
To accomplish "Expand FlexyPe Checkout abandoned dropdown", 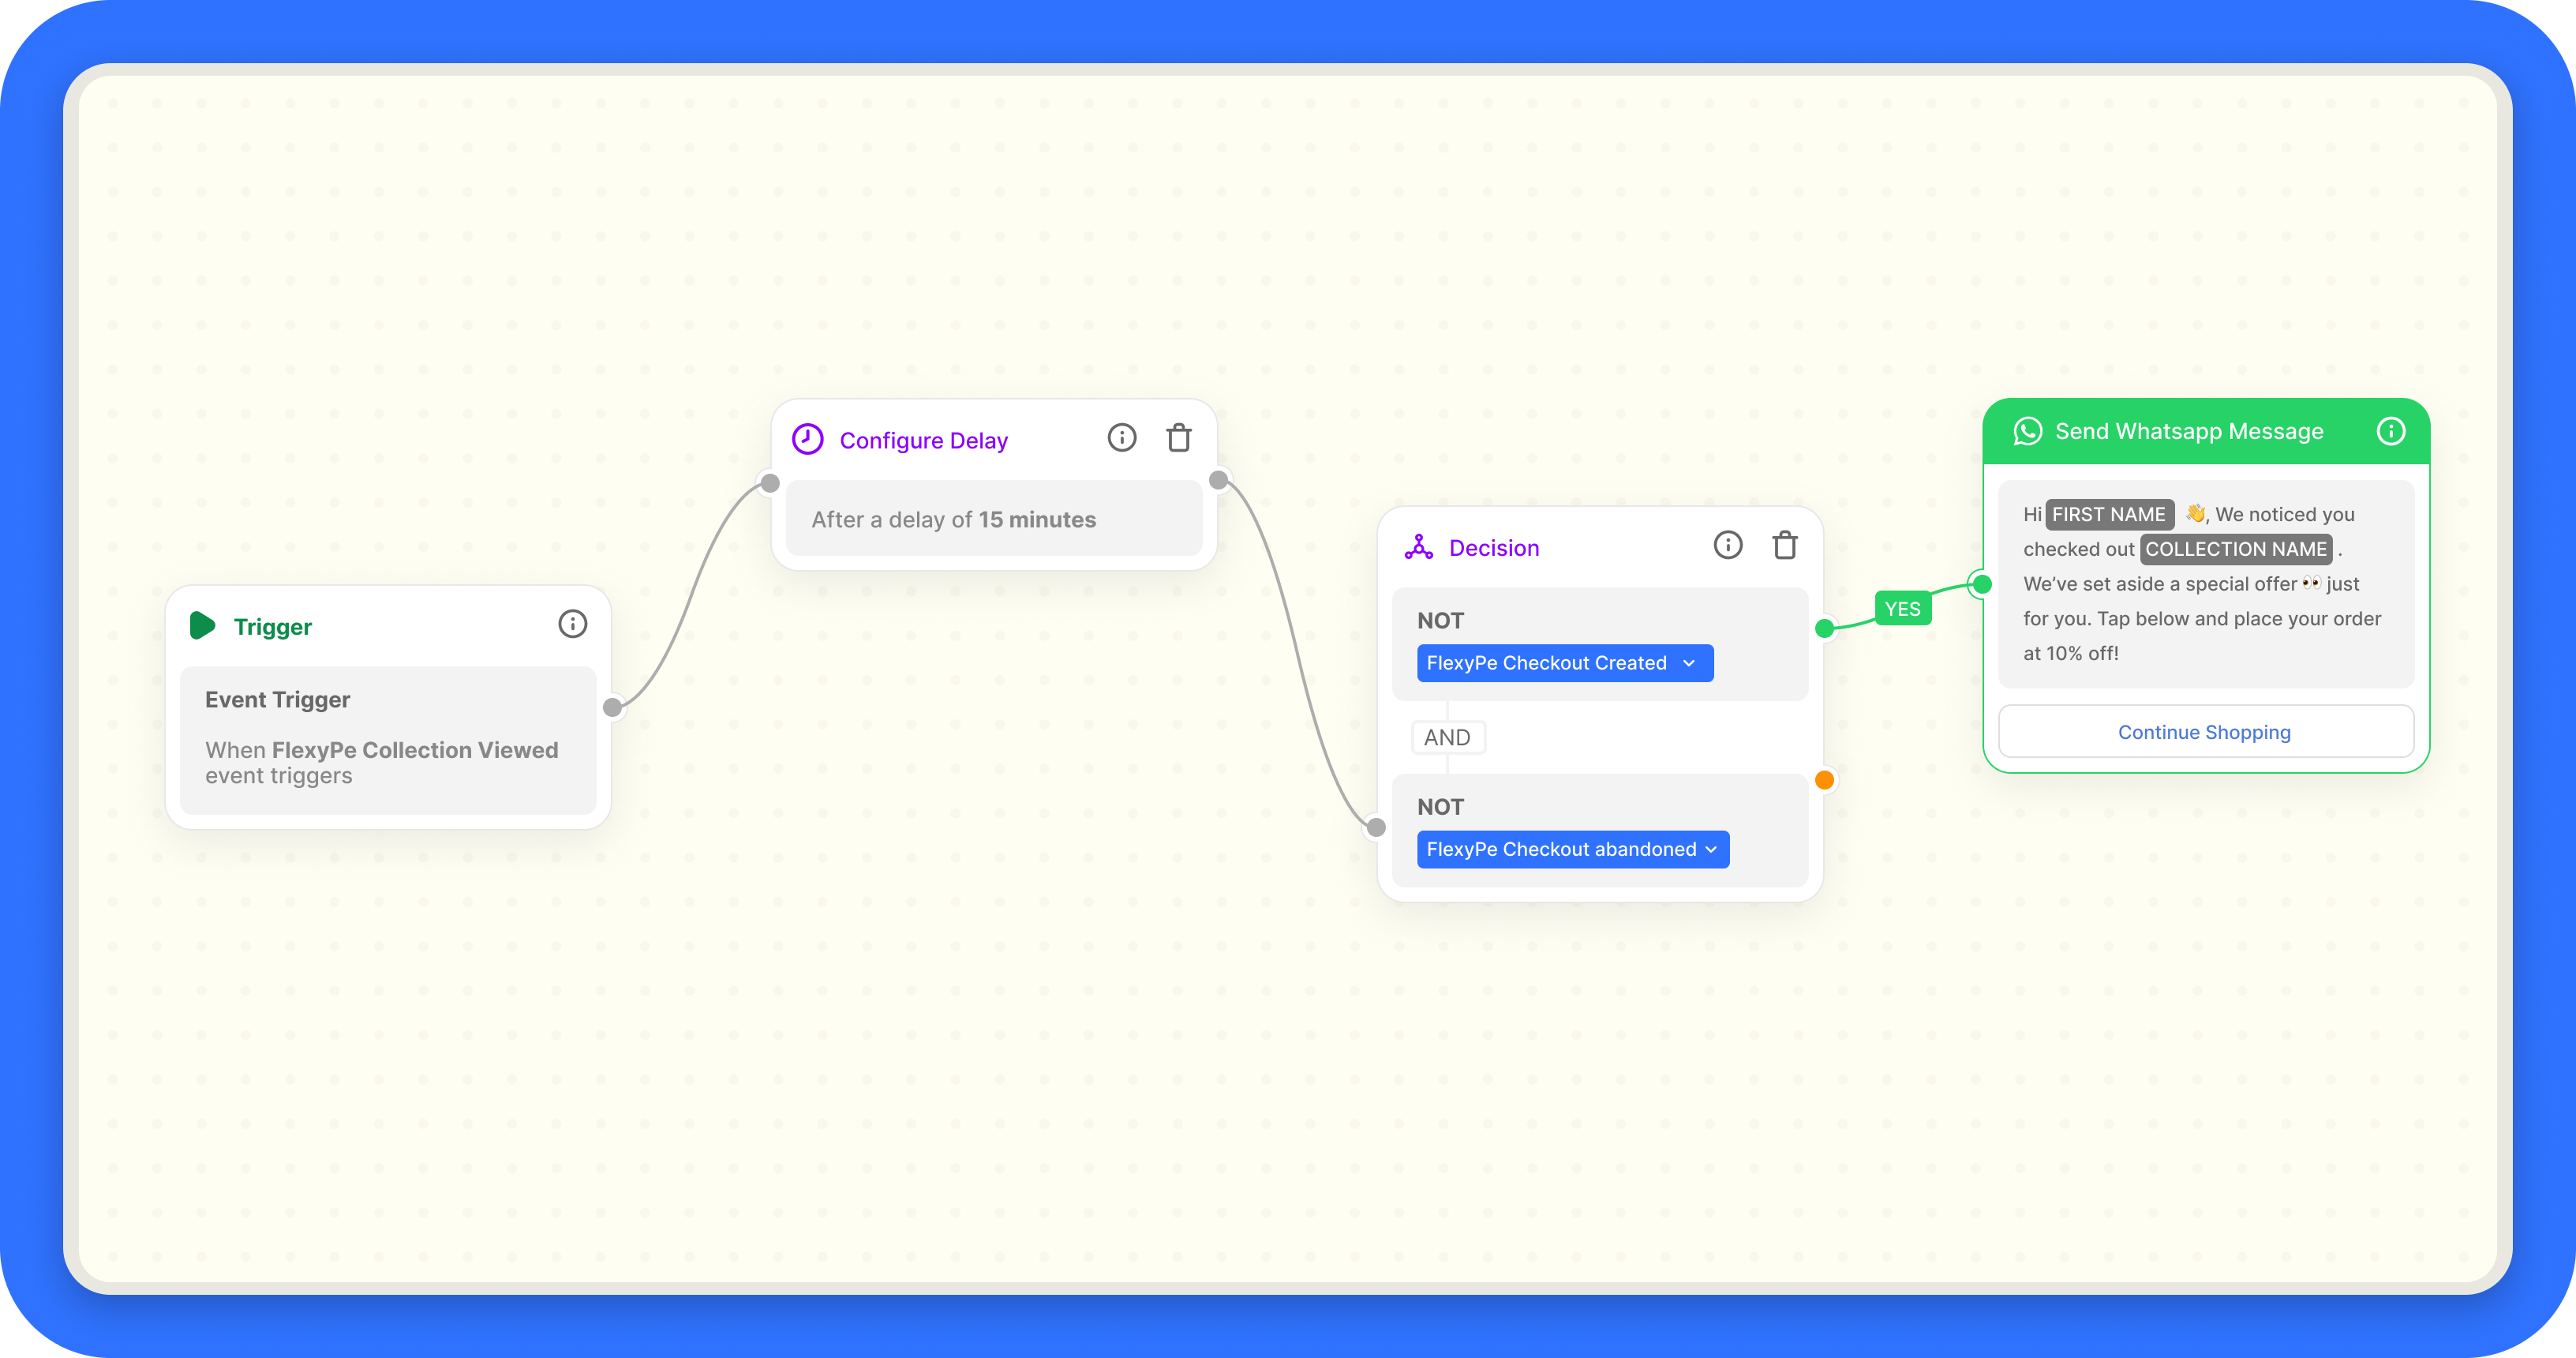I will [1572, 850].
